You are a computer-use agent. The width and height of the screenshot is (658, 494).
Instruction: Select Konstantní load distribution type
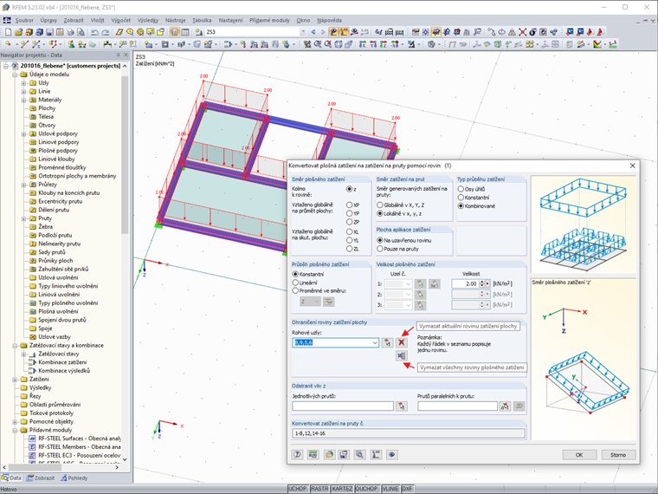[x=461, y=198]
